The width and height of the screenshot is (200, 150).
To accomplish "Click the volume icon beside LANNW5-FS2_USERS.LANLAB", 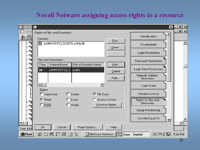I will click(x=40, y=44).
